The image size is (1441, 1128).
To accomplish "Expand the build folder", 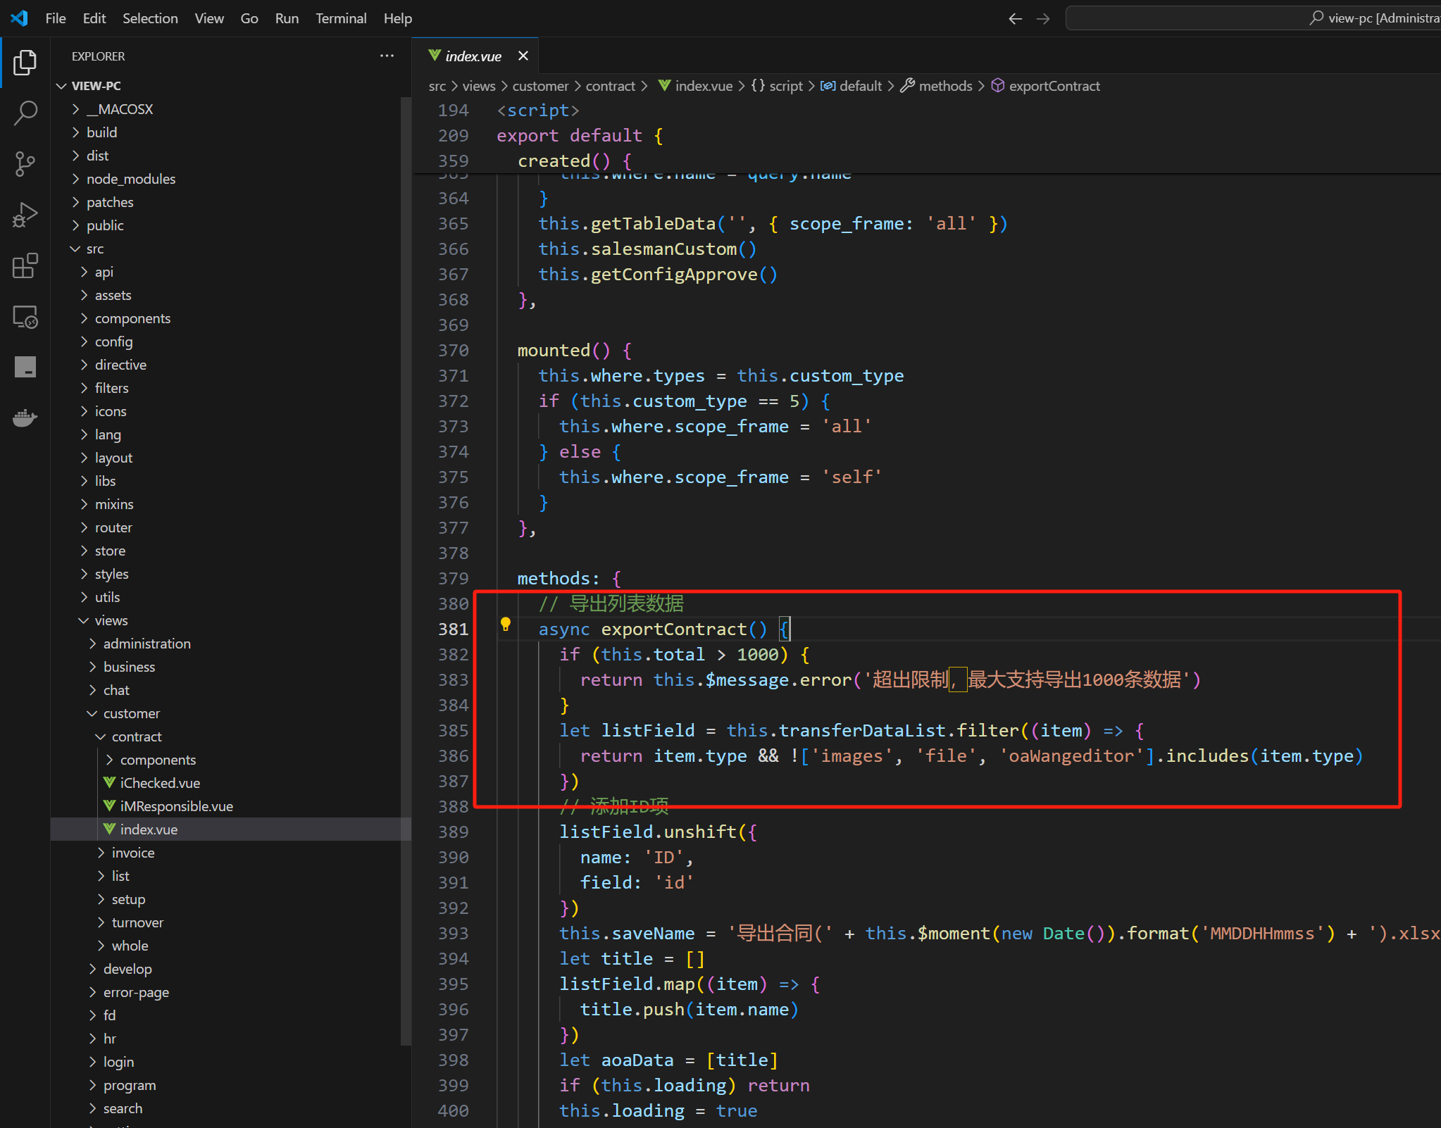I will pyautogui.click(x=231, y=132).
